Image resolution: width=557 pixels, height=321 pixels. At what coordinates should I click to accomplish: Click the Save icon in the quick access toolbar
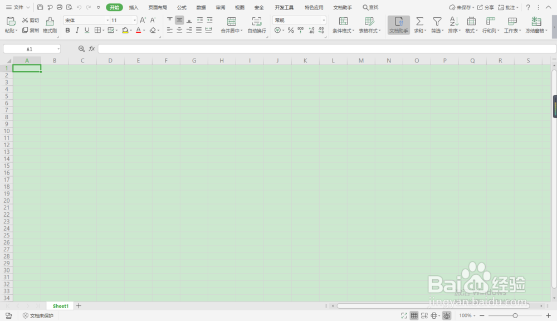[40, 7]
